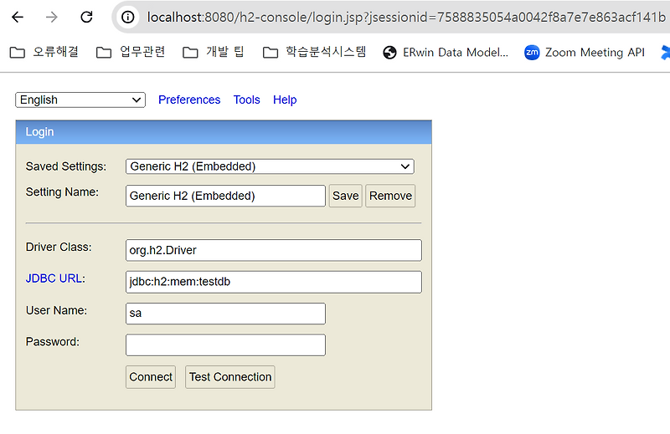Open the Help link

[x=285, y=100]
